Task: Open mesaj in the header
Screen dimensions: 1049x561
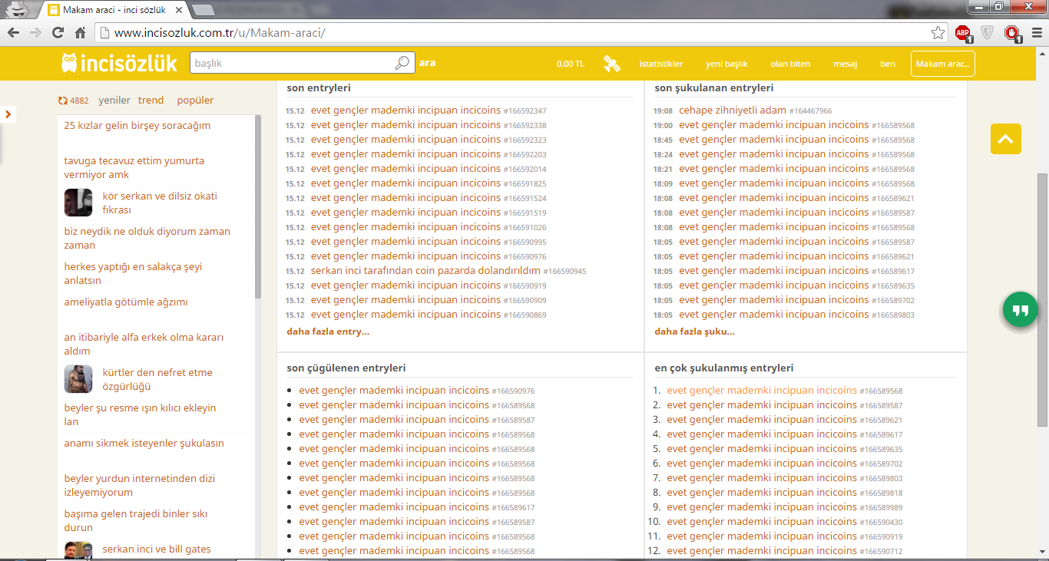Action: click(845, 64)
